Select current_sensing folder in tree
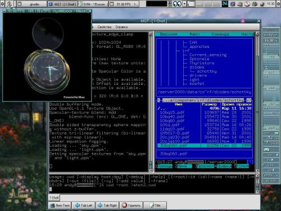 208,55
